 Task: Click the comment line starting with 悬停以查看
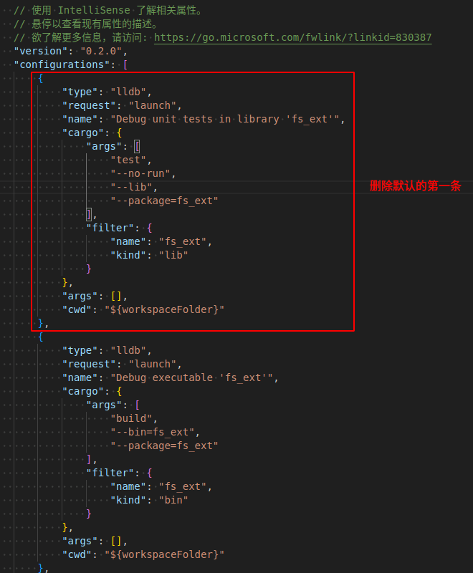[86, 24]
